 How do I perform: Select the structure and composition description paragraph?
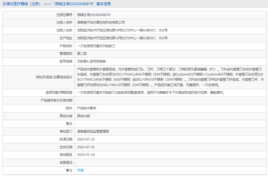coord(171,77)
